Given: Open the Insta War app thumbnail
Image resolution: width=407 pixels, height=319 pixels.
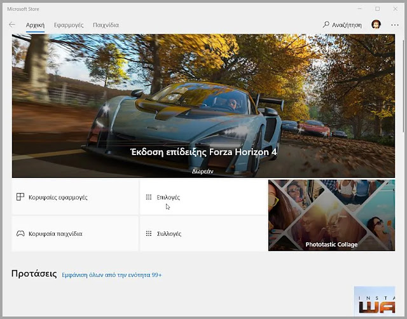Looking at the screenshot, I should tap(375, 301).
